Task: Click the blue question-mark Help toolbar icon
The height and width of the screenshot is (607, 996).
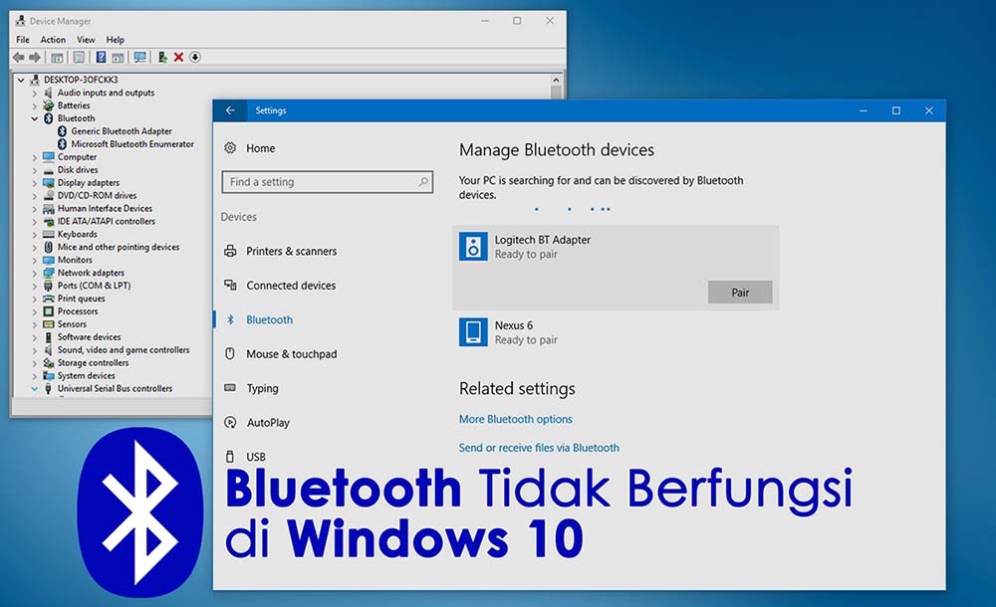Action: (101, 57)
